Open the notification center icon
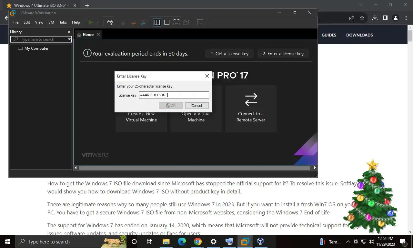This screenshot has width=413, height=248. 403,242
